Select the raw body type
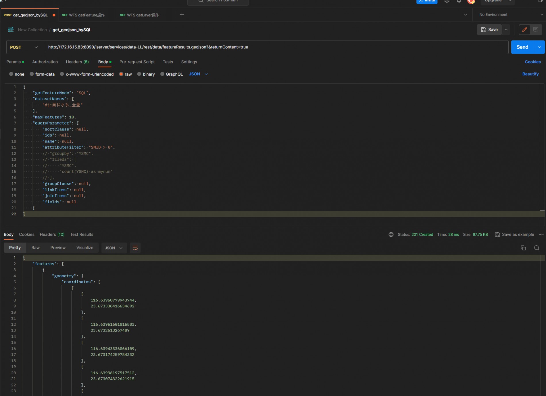 pos(125,74)
